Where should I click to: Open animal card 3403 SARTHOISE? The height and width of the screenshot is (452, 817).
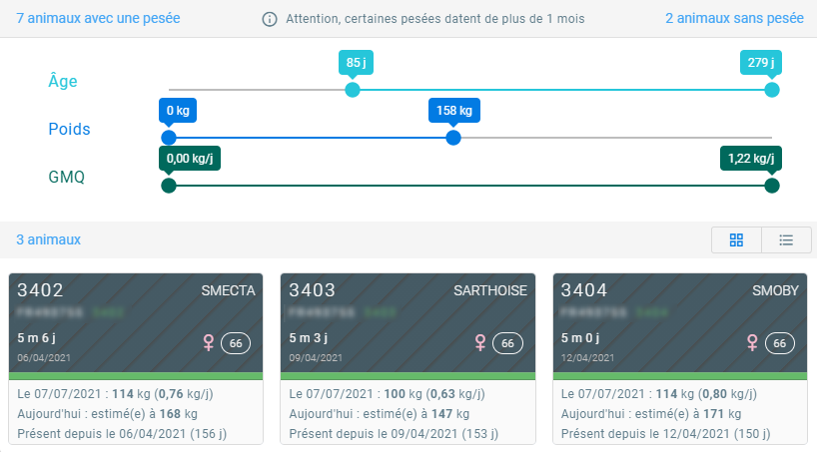tap(408, 359)
